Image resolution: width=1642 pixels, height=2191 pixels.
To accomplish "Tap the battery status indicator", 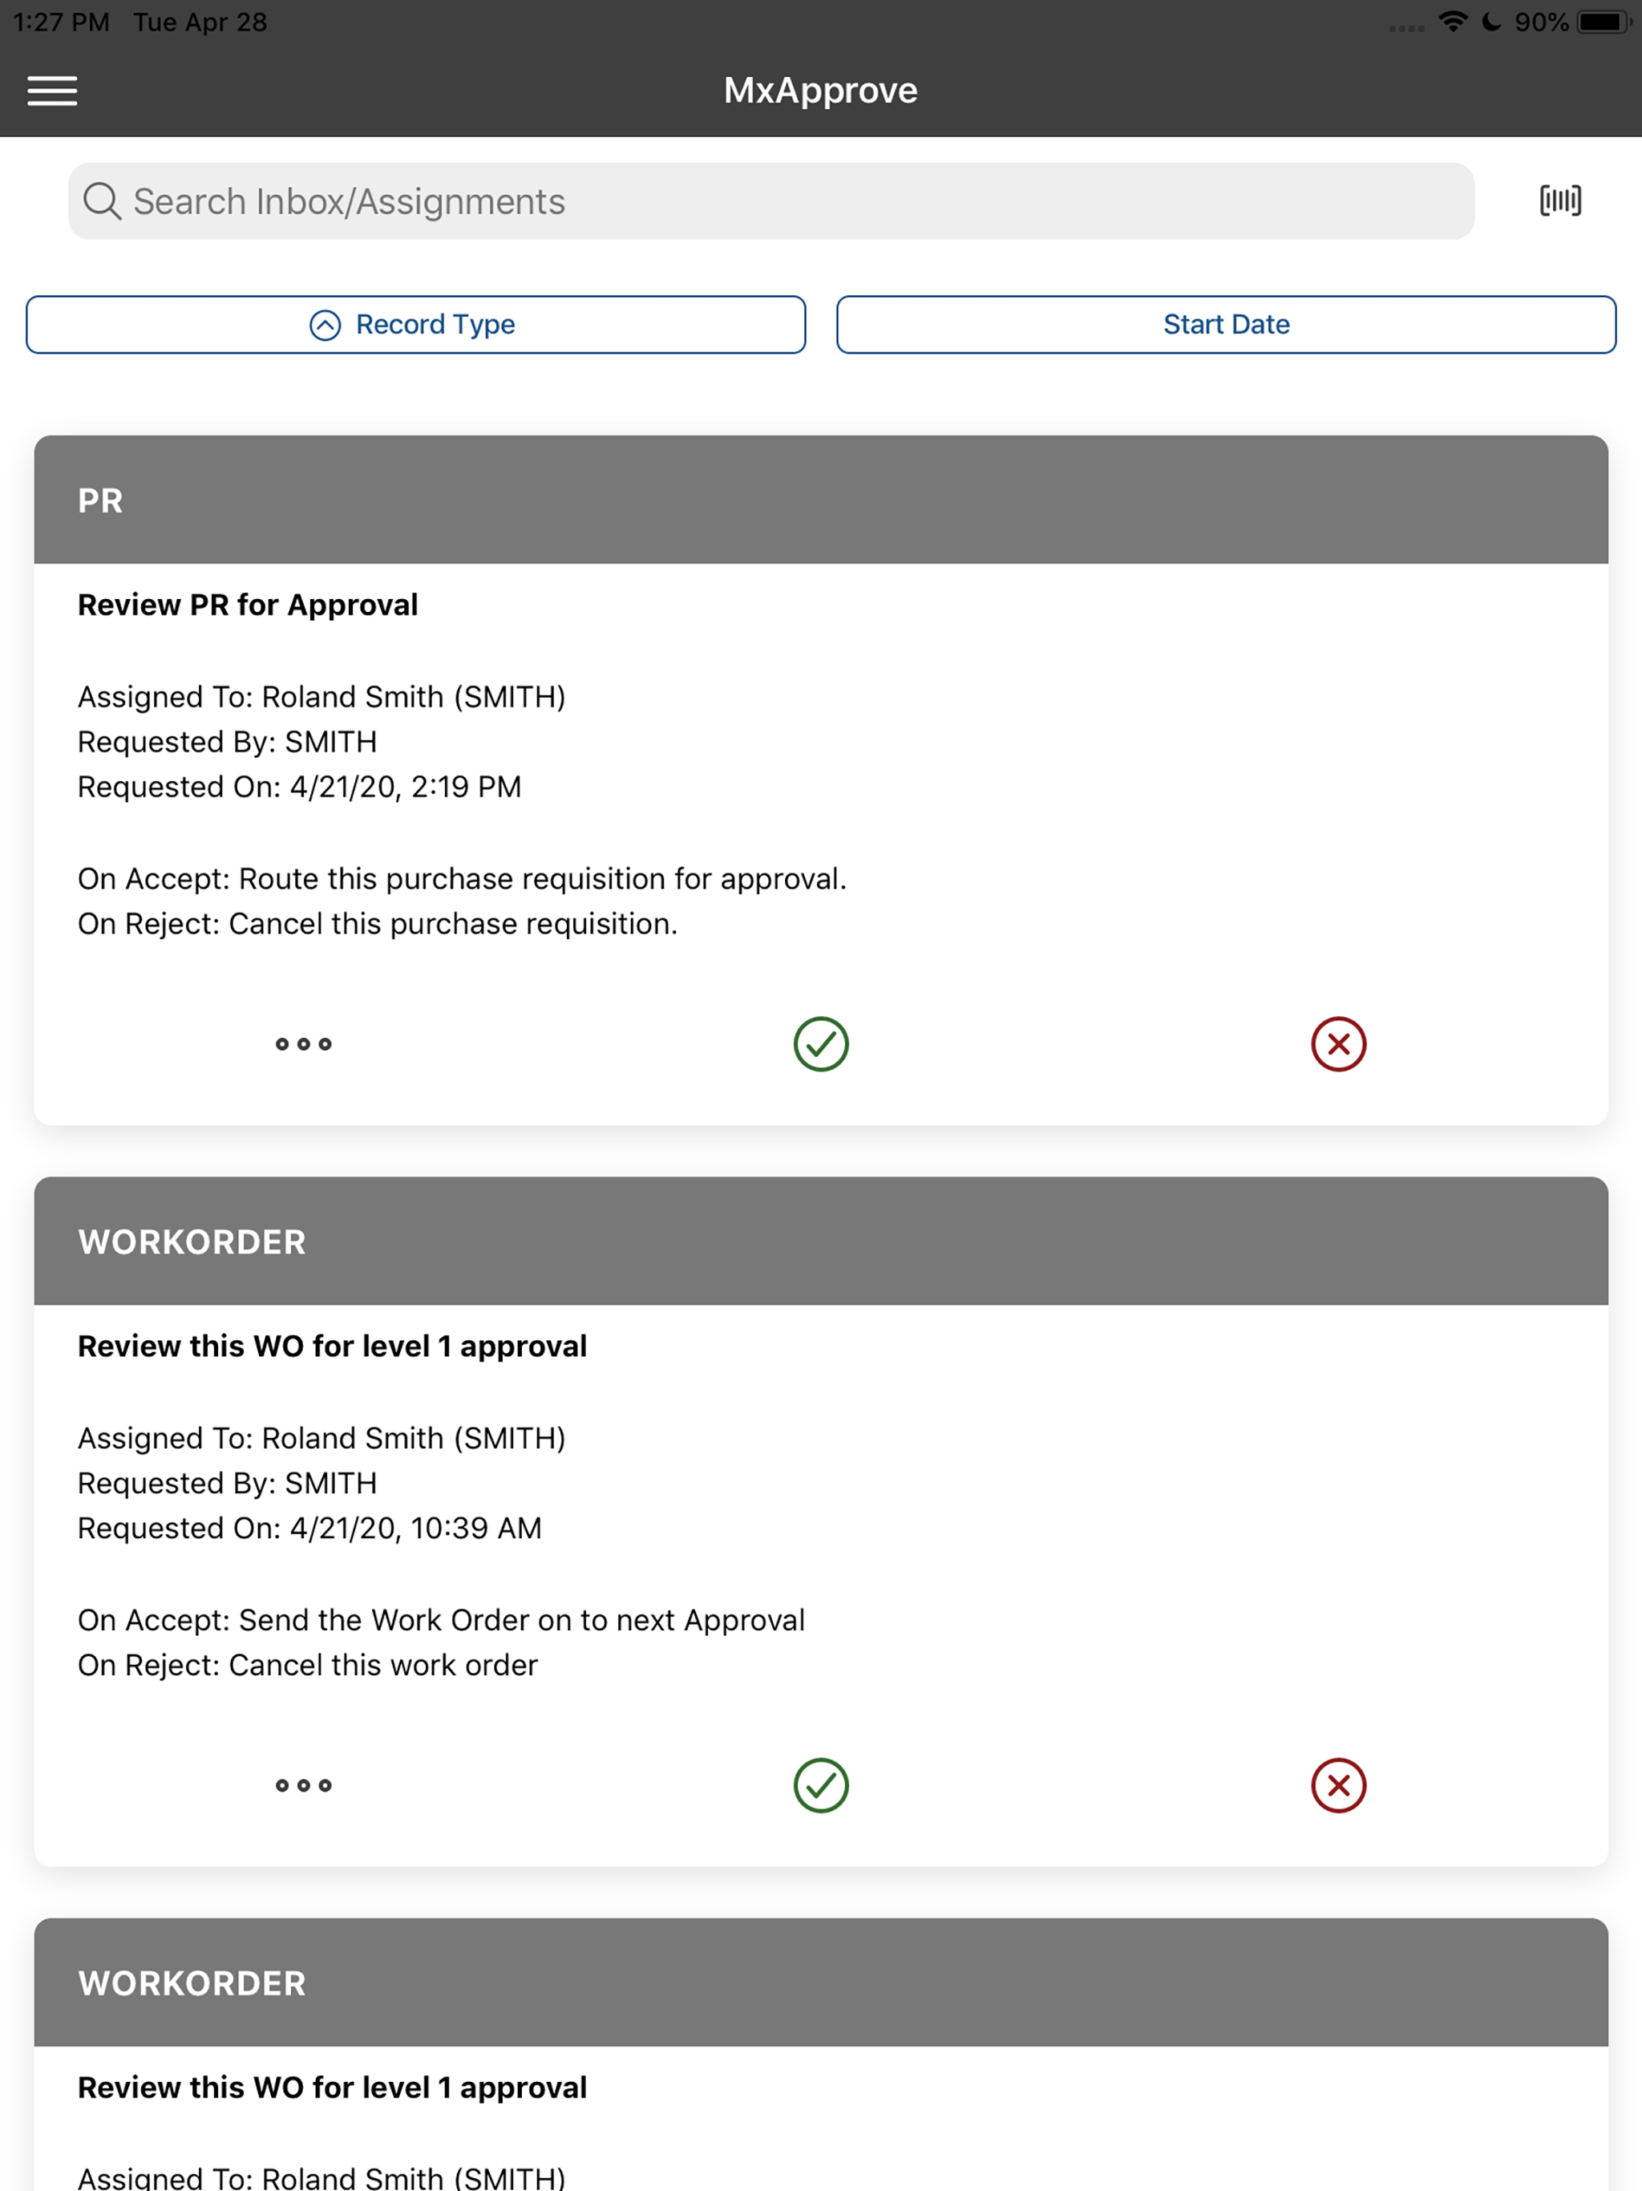I will pyautogui.click(x=1603, y=22).
